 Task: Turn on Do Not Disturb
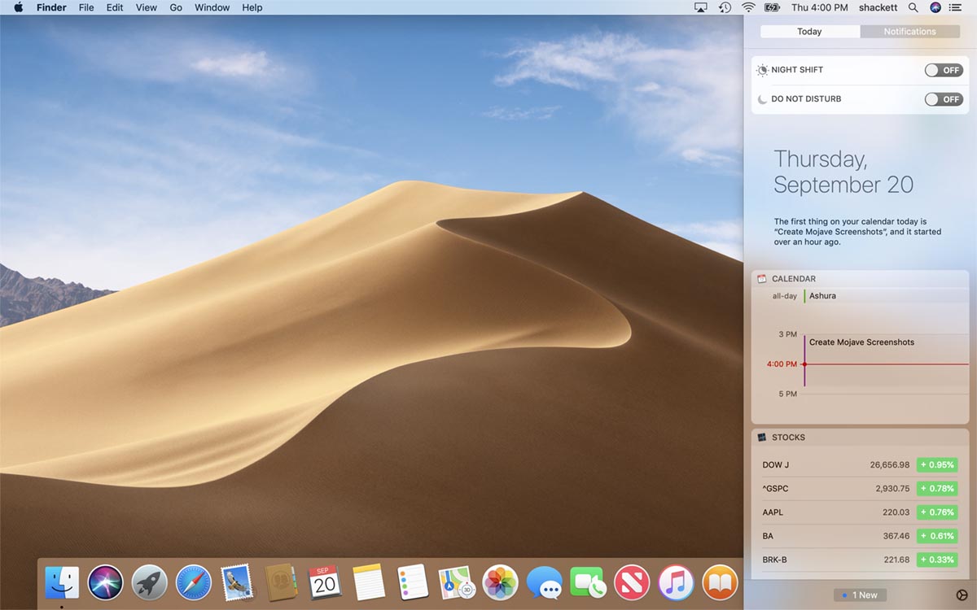(x=944, y=98)
